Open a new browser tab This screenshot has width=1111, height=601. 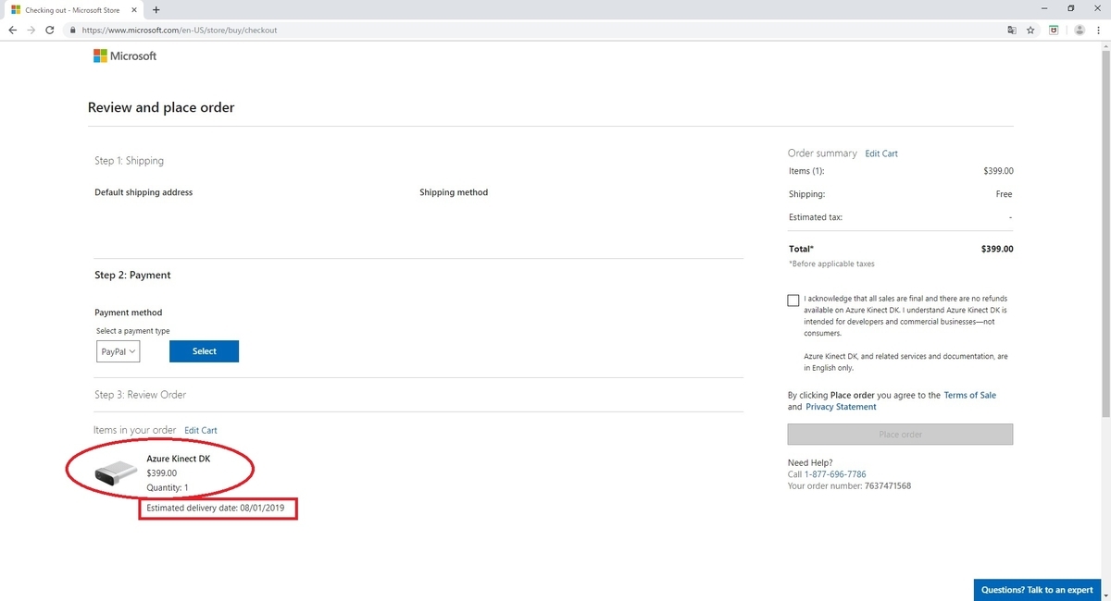pos(156,9)
